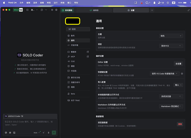Open the 导入 configuration dropdown button
This screenshot has height=138, width=191.
pos(178,85)
